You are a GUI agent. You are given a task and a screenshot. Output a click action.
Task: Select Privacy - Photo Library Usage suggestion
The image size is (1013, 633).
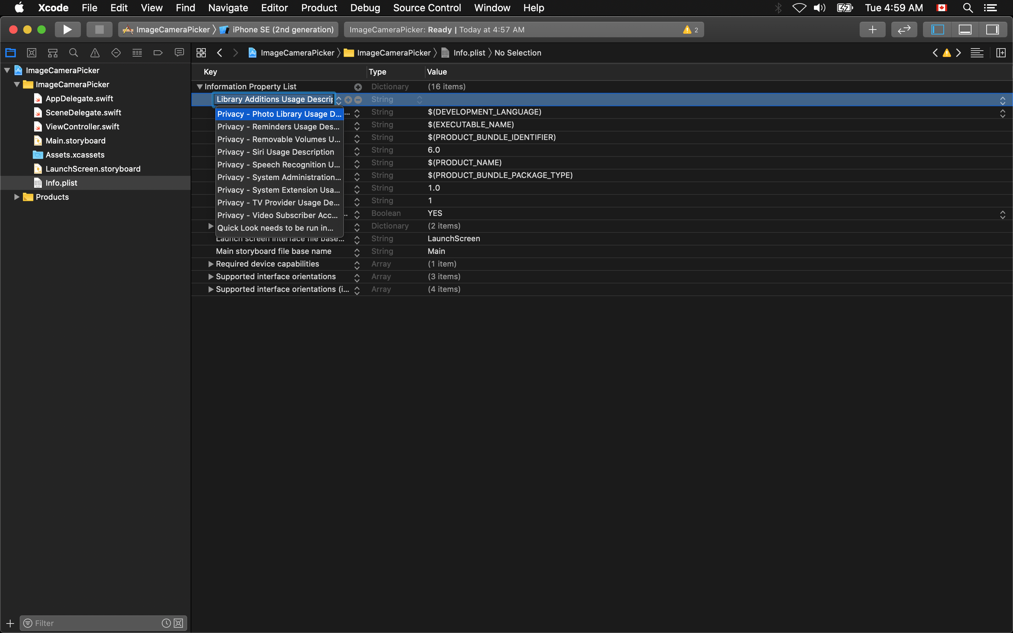click(x=279, y=114)
